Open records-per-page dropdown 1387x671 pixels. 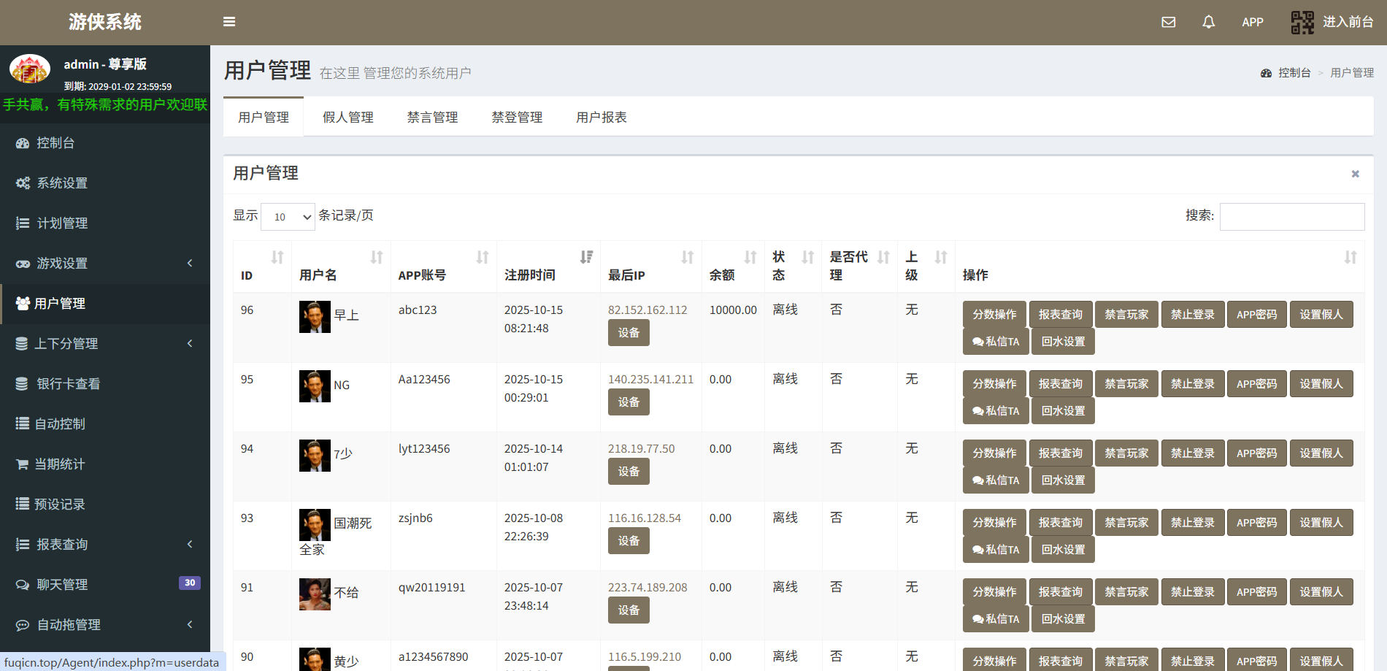point(288,217)
